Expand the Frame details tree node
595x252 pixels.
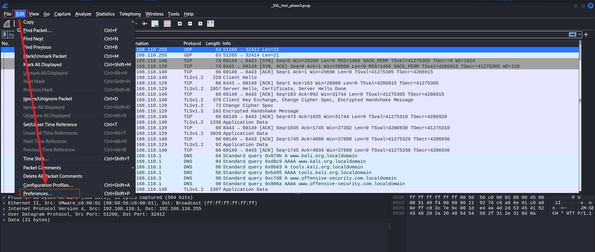pyautogui.click(x=4, y=197)
